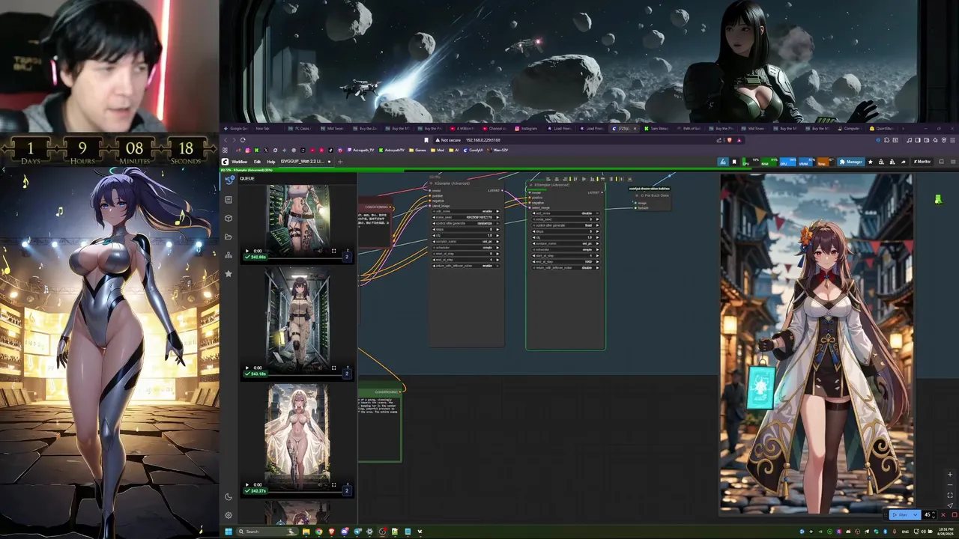Add a new workflow tab with plus
Viewport: 959px width, 539px height.
[x=340, y=162]
